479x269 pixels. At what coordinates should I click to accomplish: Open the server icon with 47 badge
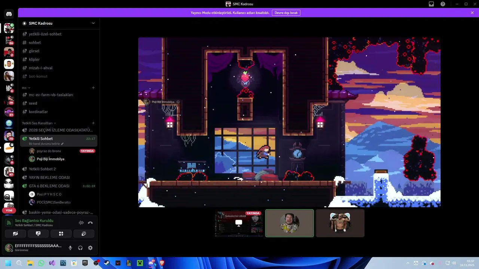9,171
